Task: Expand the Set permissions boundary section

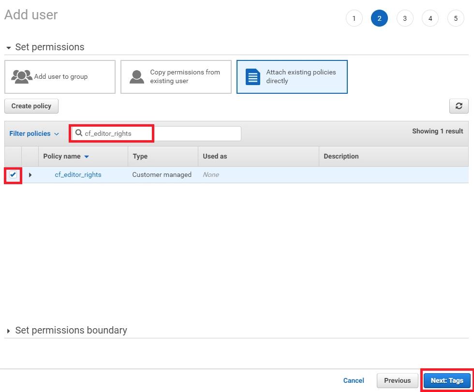Action: tap(9, 331)
